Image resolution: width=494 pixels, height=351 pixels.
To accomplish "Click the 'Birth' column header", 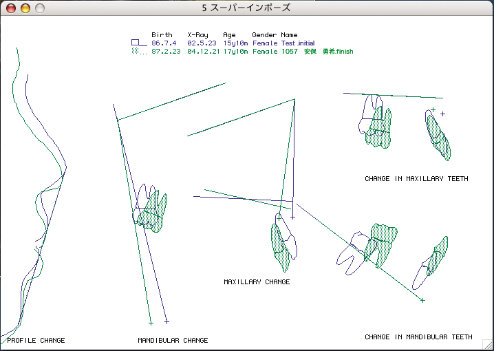I will (162, 34).
